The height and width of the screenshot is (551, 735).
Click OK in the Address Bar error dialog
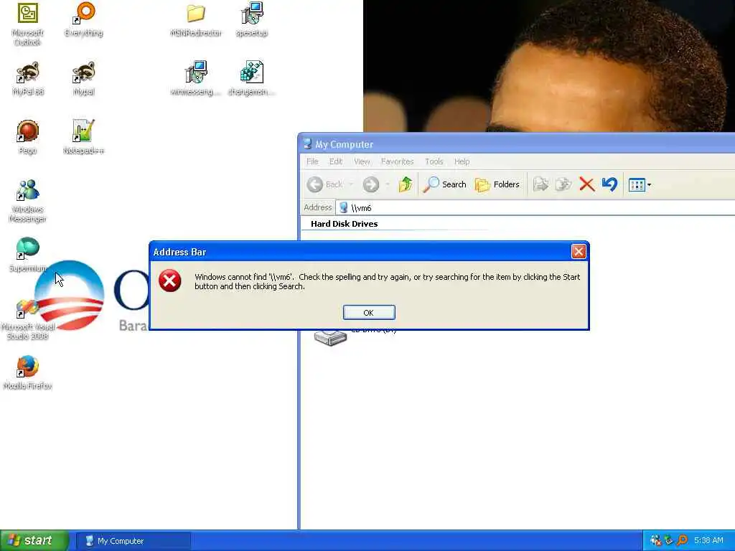pyautogui.click(x=369, y=313)
